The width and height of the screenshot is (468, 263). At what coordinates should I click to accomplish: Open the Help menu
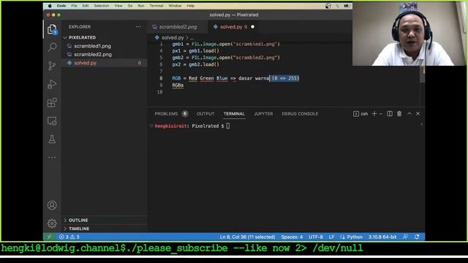(190, 6)
